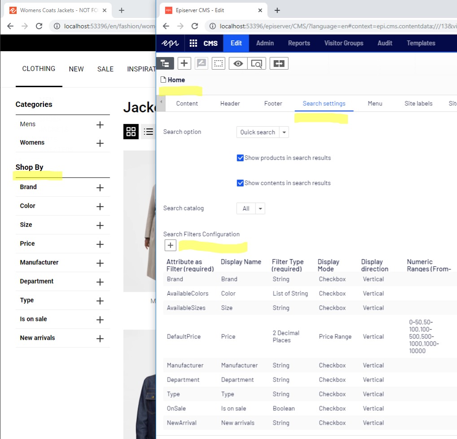
Task: Click the Womens category link
Action: (x=32, y=142)
